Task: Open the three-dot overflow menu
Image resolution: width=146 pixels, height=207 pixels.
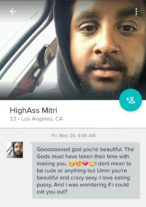Action: click(136, 12)
